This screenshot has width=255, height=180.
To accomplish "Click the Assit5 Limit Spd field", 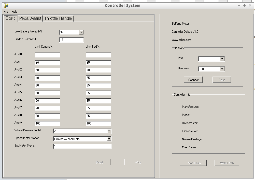I will click(98, 93).
